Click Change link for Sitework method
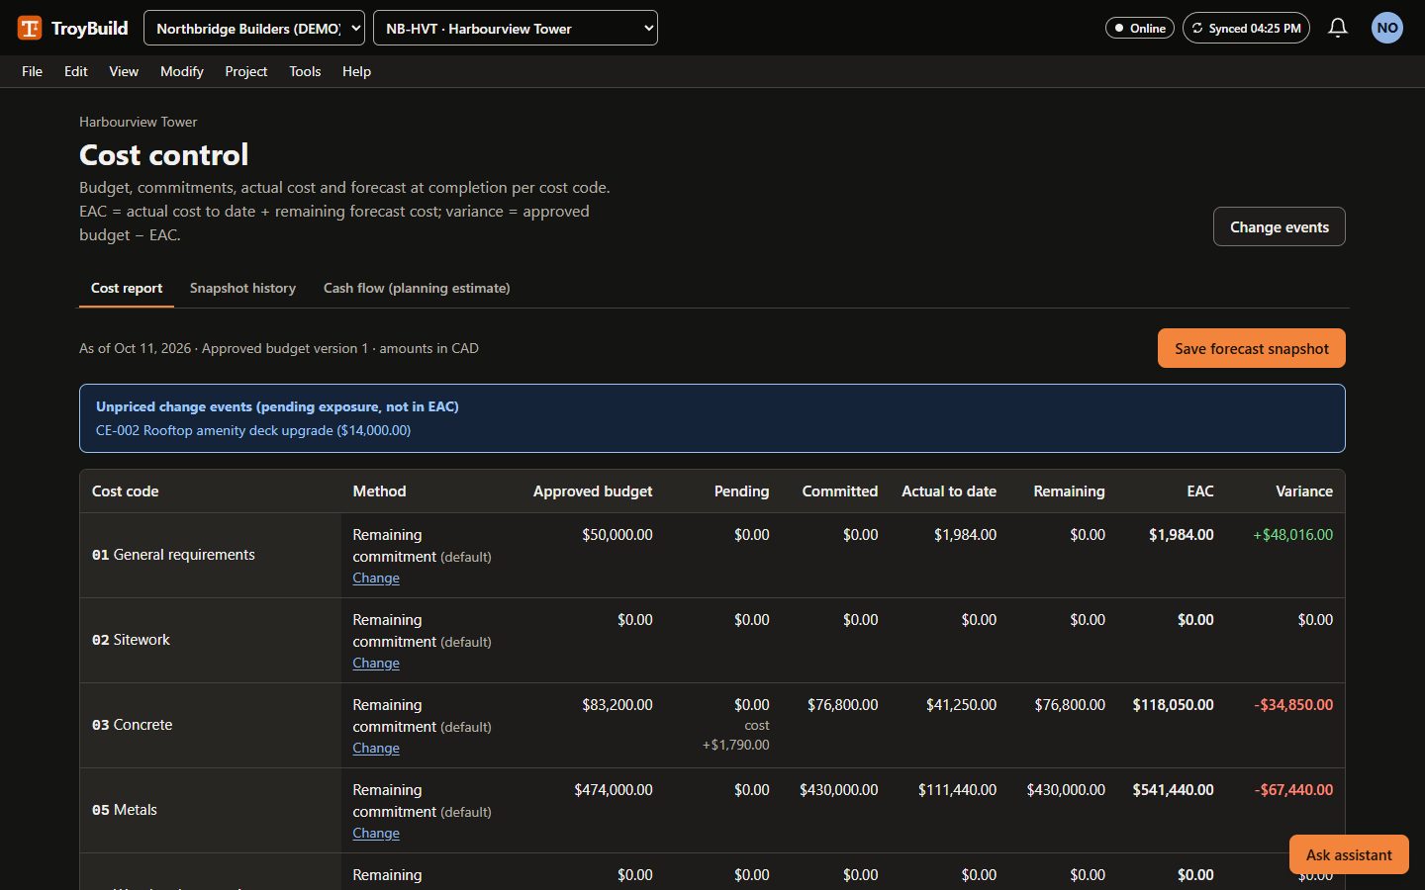 (x=376, y=663)
